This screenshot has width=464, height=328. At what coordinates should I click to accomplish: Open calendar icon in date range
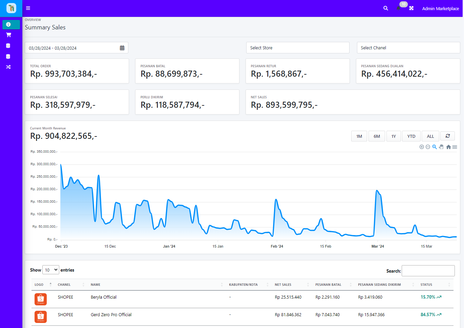[122, 48]
